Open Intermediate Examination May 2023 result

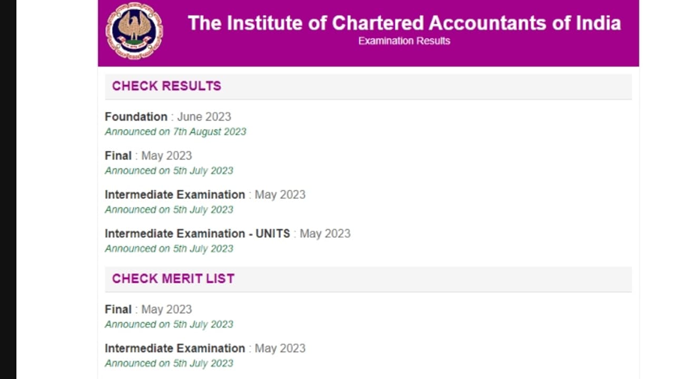coord(205,195)
